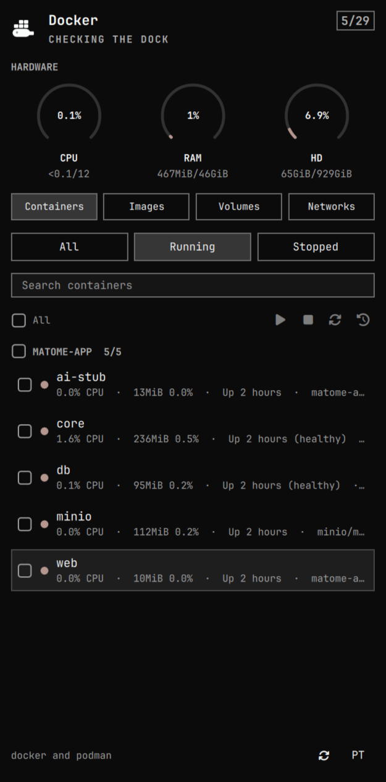Select the minio container checkbox
This screenshot has height=782, width=386.
[x=25, y=524]
